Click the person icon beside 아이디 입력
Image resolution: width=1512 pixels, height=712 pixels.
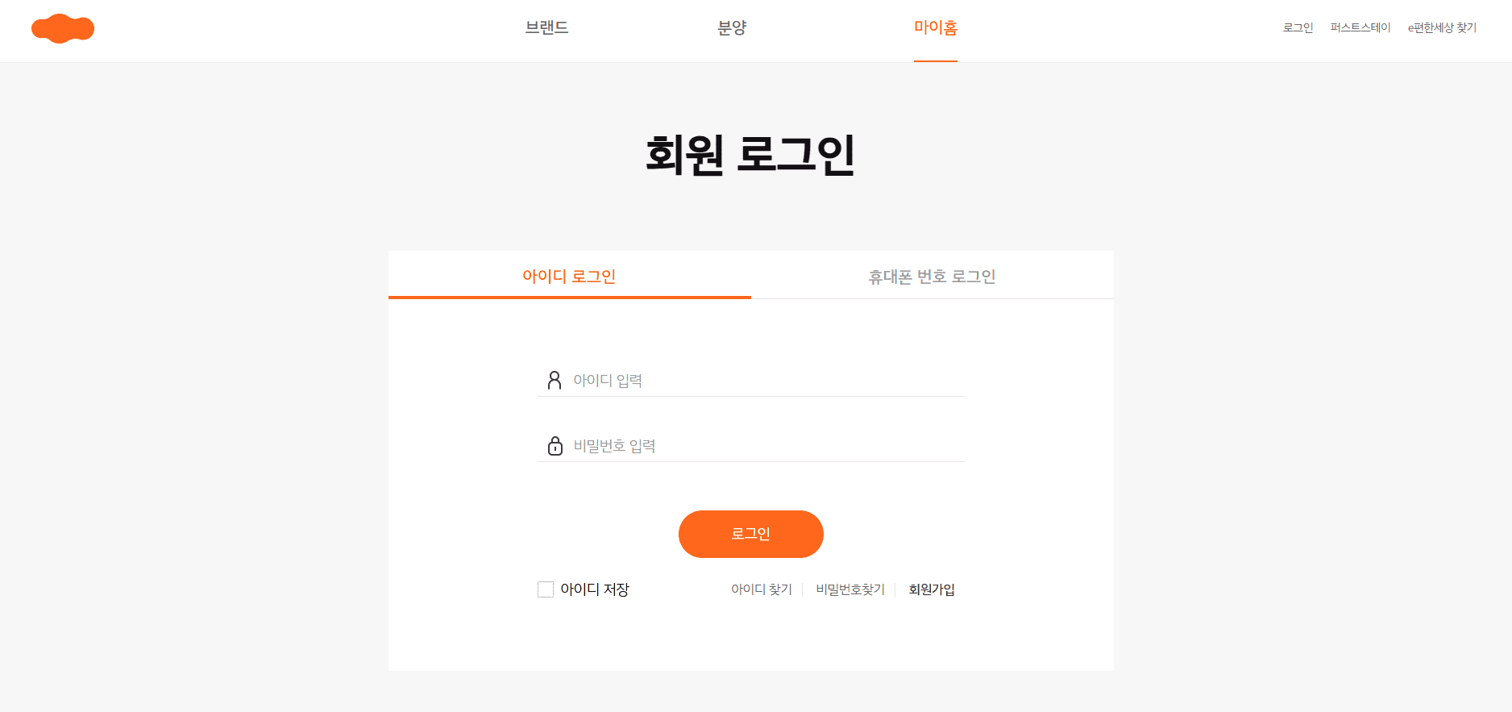pyautogui.click(x=555, y=380)
